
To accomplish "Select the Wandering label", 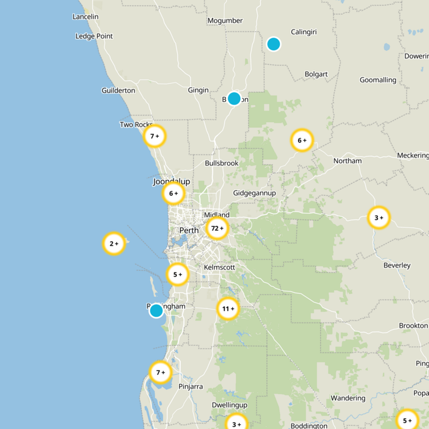I will [348, 398].
